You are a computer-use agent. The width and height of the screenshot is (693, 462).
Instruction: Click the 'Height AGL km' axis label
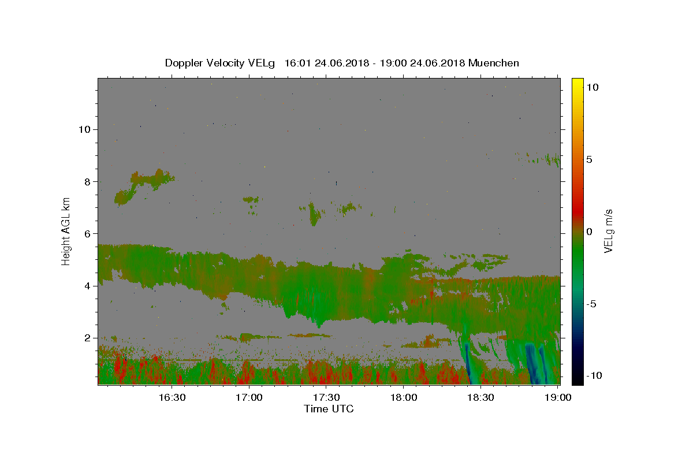(66, 231)
